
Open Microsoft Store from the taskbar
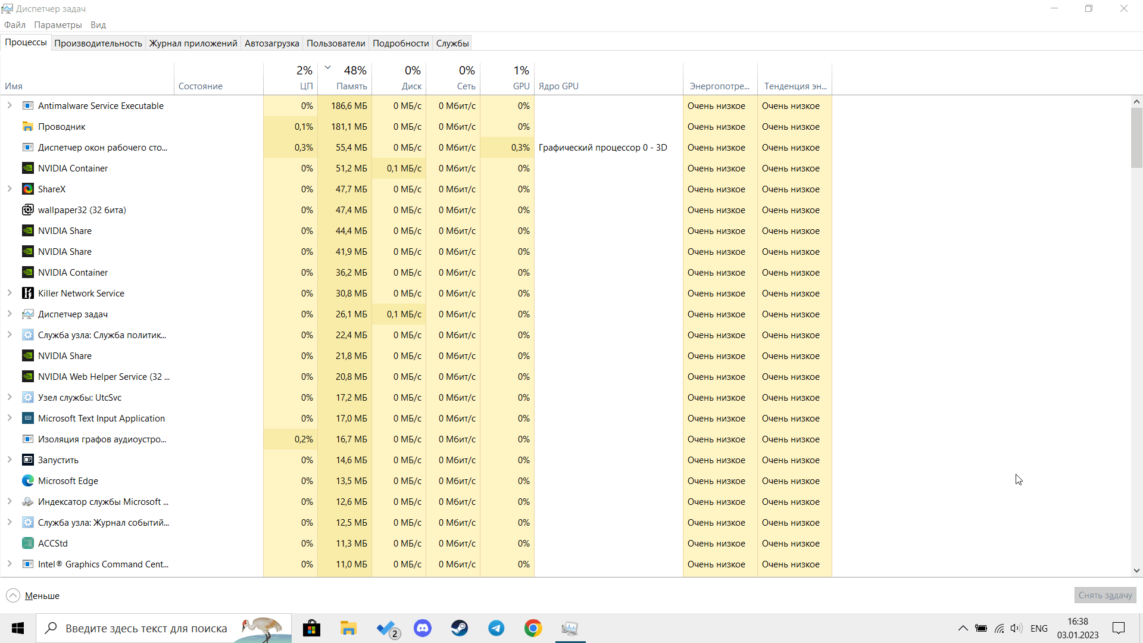[311, 628]
